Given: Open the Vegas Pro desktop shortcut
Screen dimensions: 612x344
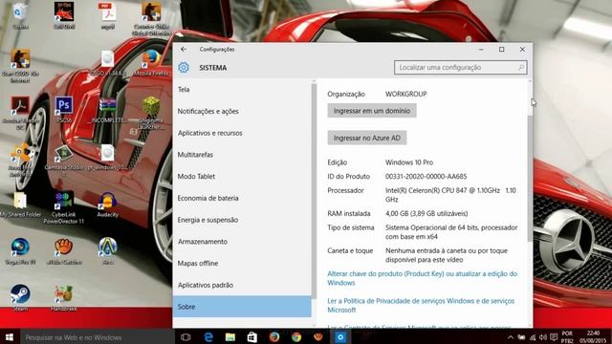Looking at the screenshot, I should (20, 252).
